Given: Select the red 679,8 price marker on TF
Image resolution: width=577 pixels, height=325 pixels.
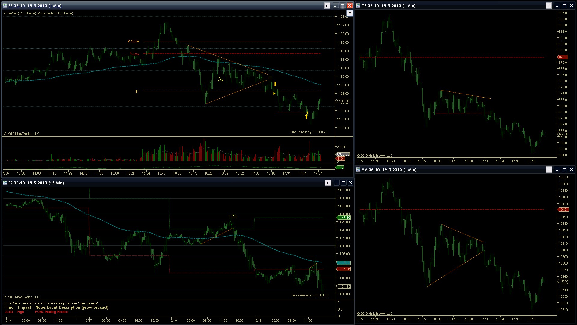Looking at the screenshot, I should (563, 57).
